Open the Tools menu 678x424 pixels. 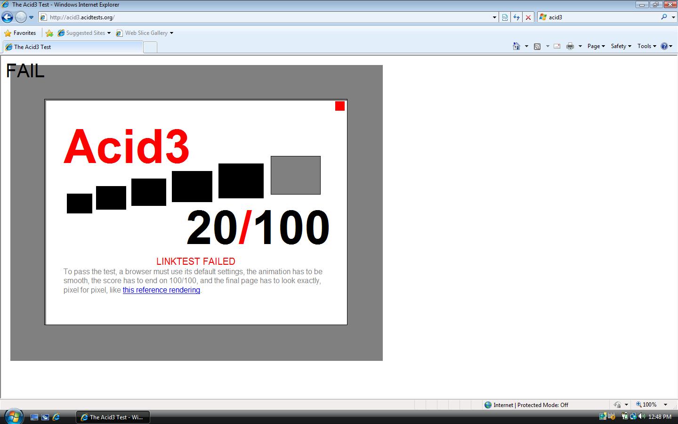(x=647, y=46)
